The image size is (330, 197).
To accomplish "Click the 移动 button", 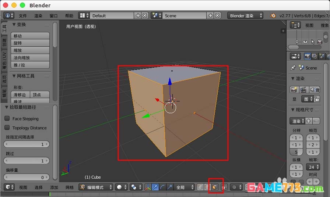I will pyautogui.click(x=30, y=36).
